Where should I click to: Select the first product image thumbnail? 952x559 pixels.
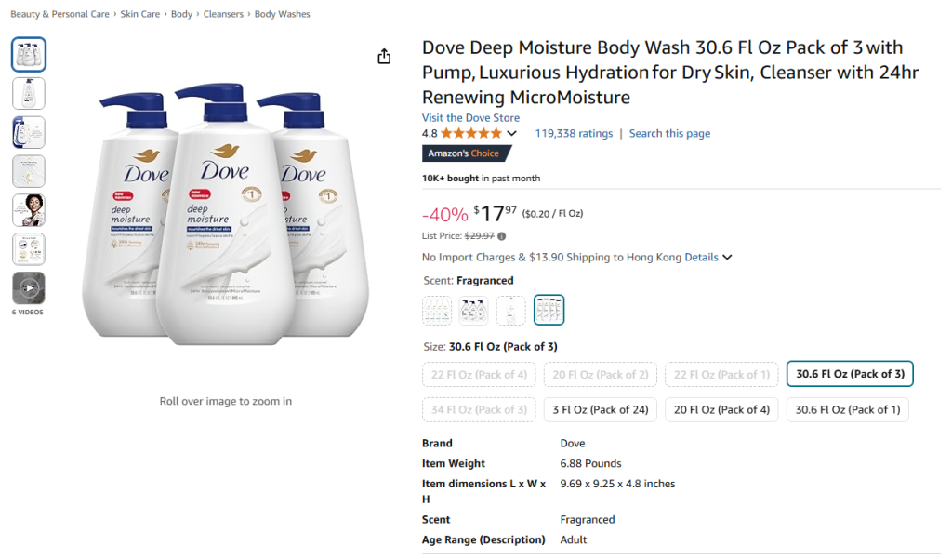29,54
